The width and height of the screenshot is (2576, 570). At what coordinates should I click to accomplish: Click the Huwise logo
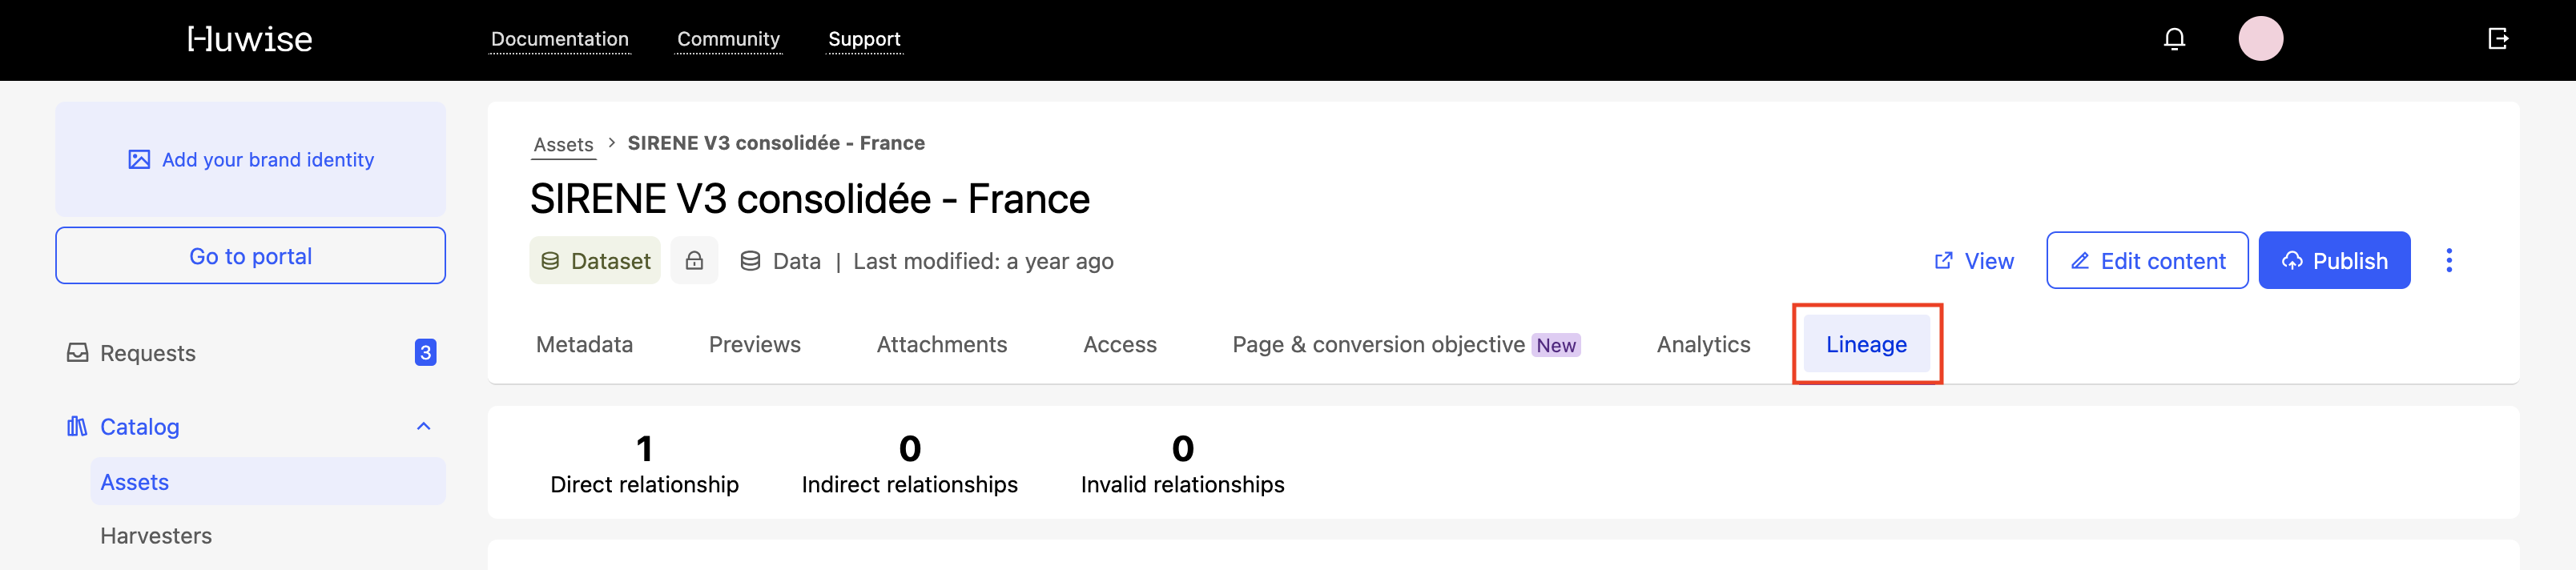click(250, 39)
